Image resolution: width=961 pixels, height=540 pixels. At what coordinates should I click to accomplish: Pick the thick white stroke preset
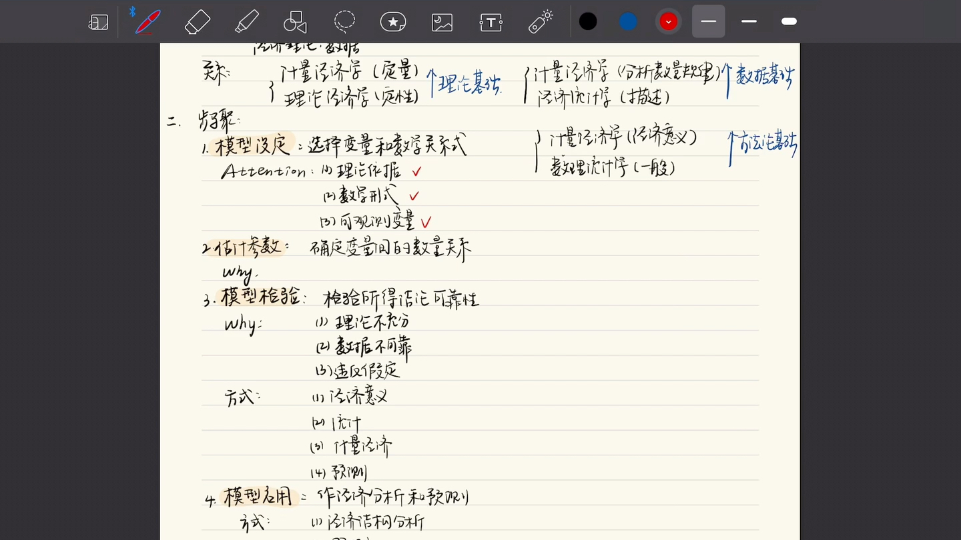pos(789,21)
